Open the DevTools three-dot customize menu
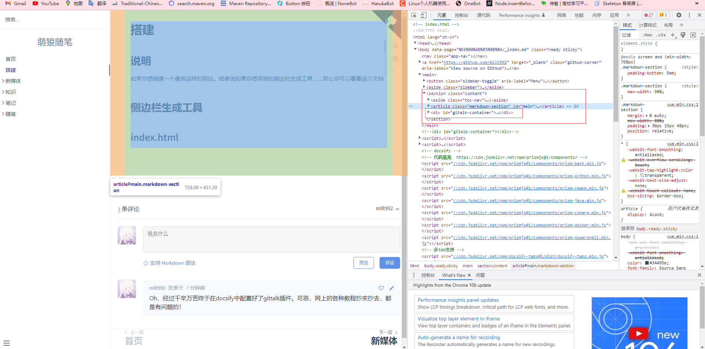Screen dimensions: 705x349 click(x=689, y=15)
